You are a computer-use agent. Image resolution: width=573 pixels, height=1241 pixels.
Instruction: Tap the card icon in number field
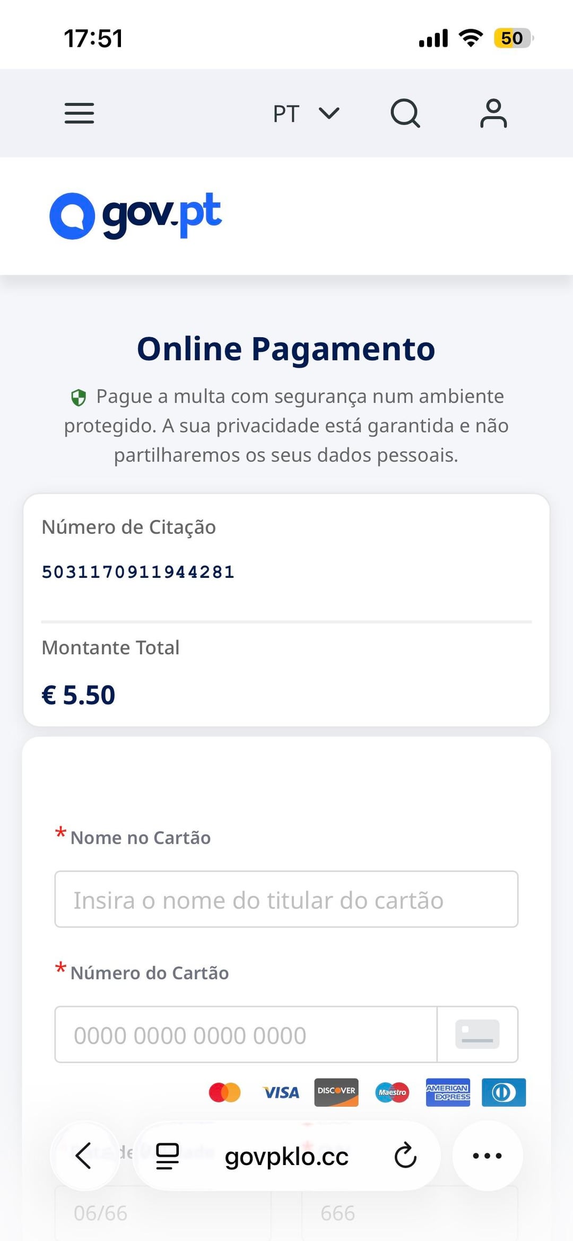477,1034
